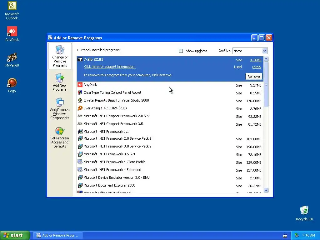
Task: Click the system tray icon beside the clock
Action: coord(297,235)
